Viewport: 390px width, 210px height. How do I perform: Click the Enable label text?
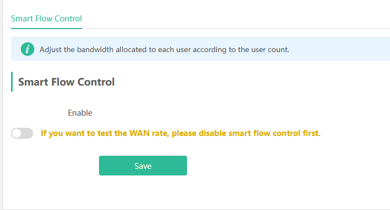(80, 113)
